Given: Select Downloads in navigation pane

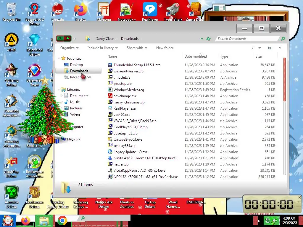Looking at the screenshot, I should [79, 71].
